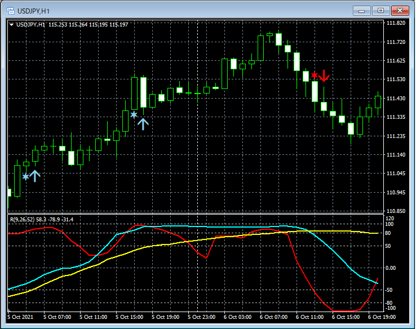
Task: Click the red down arrow sell signal
Action: click(324, 75)
